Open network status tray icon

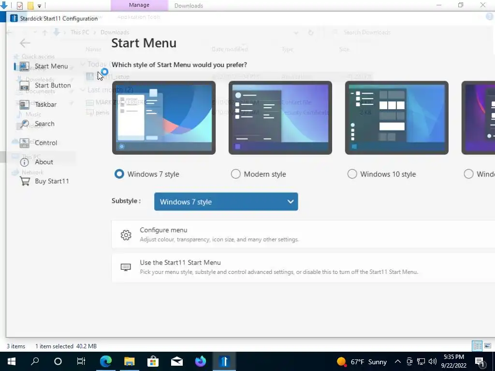421,361
